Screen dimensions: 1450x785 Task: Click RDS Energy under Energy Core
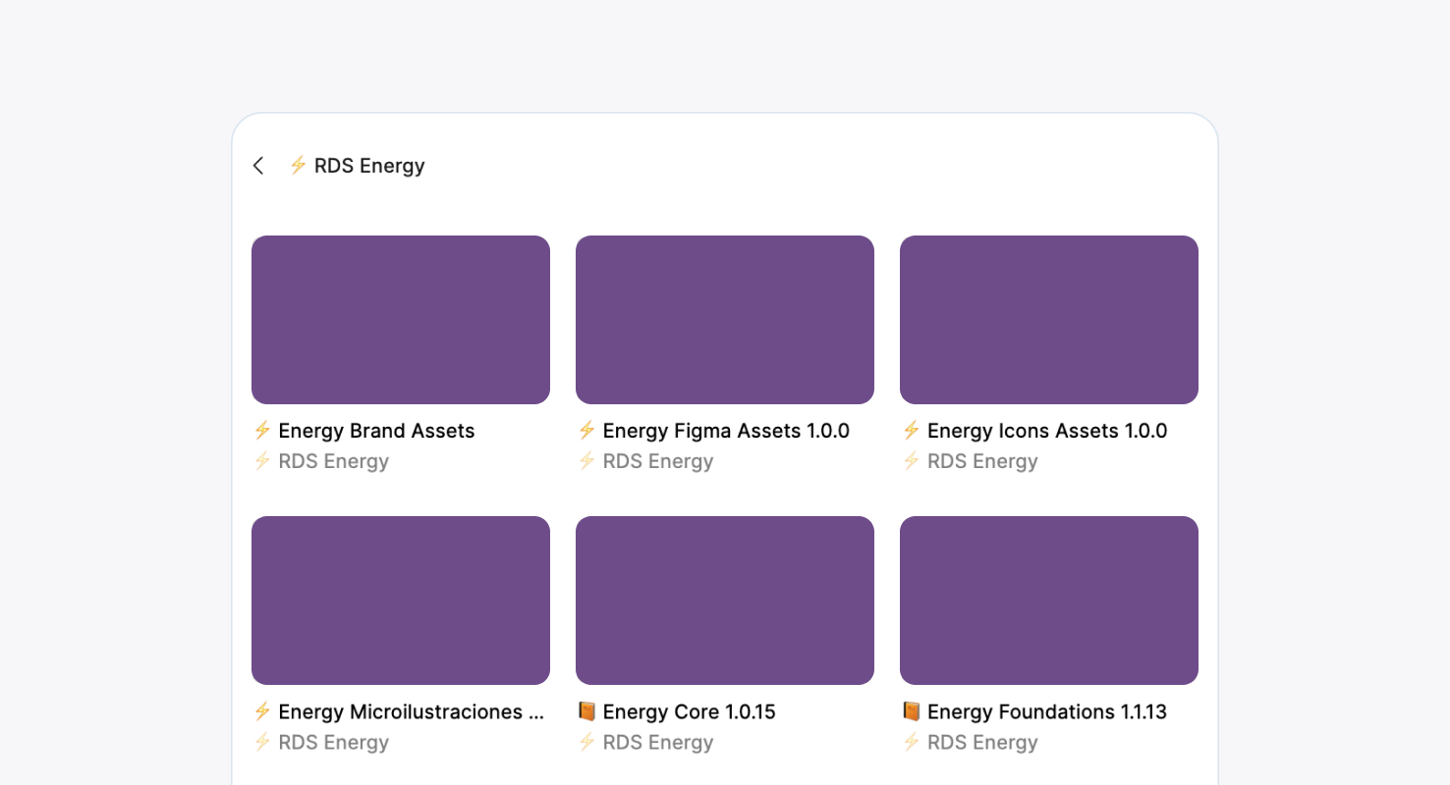click(x=658, y=742)
